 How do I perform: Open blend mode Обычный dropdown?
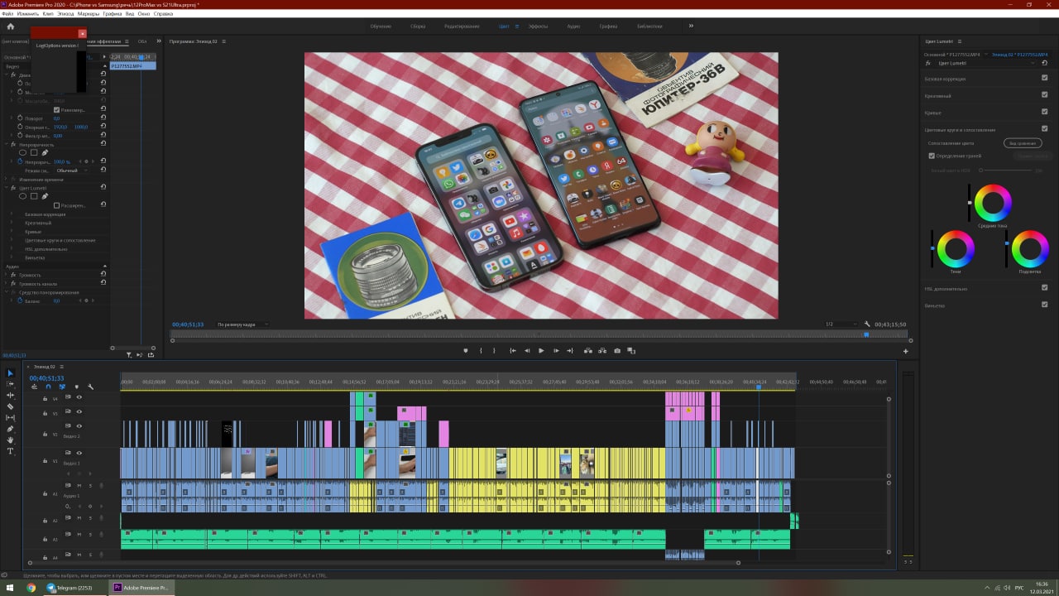point(72,171)
